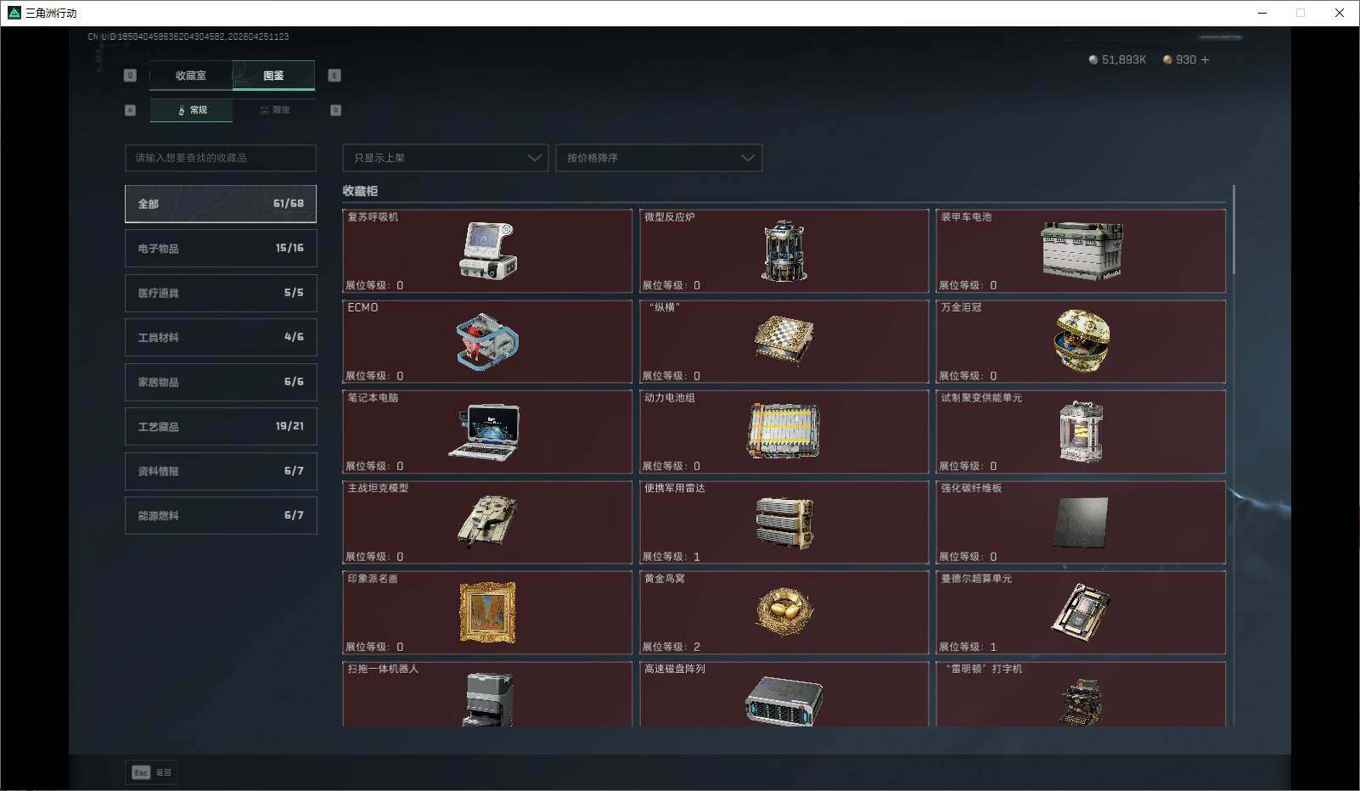The width and height of the screenshot is (1360, 791).
Task: Click 展位等级: 2 under 黄金鸟窝
Action: click(x=672, y=647)
